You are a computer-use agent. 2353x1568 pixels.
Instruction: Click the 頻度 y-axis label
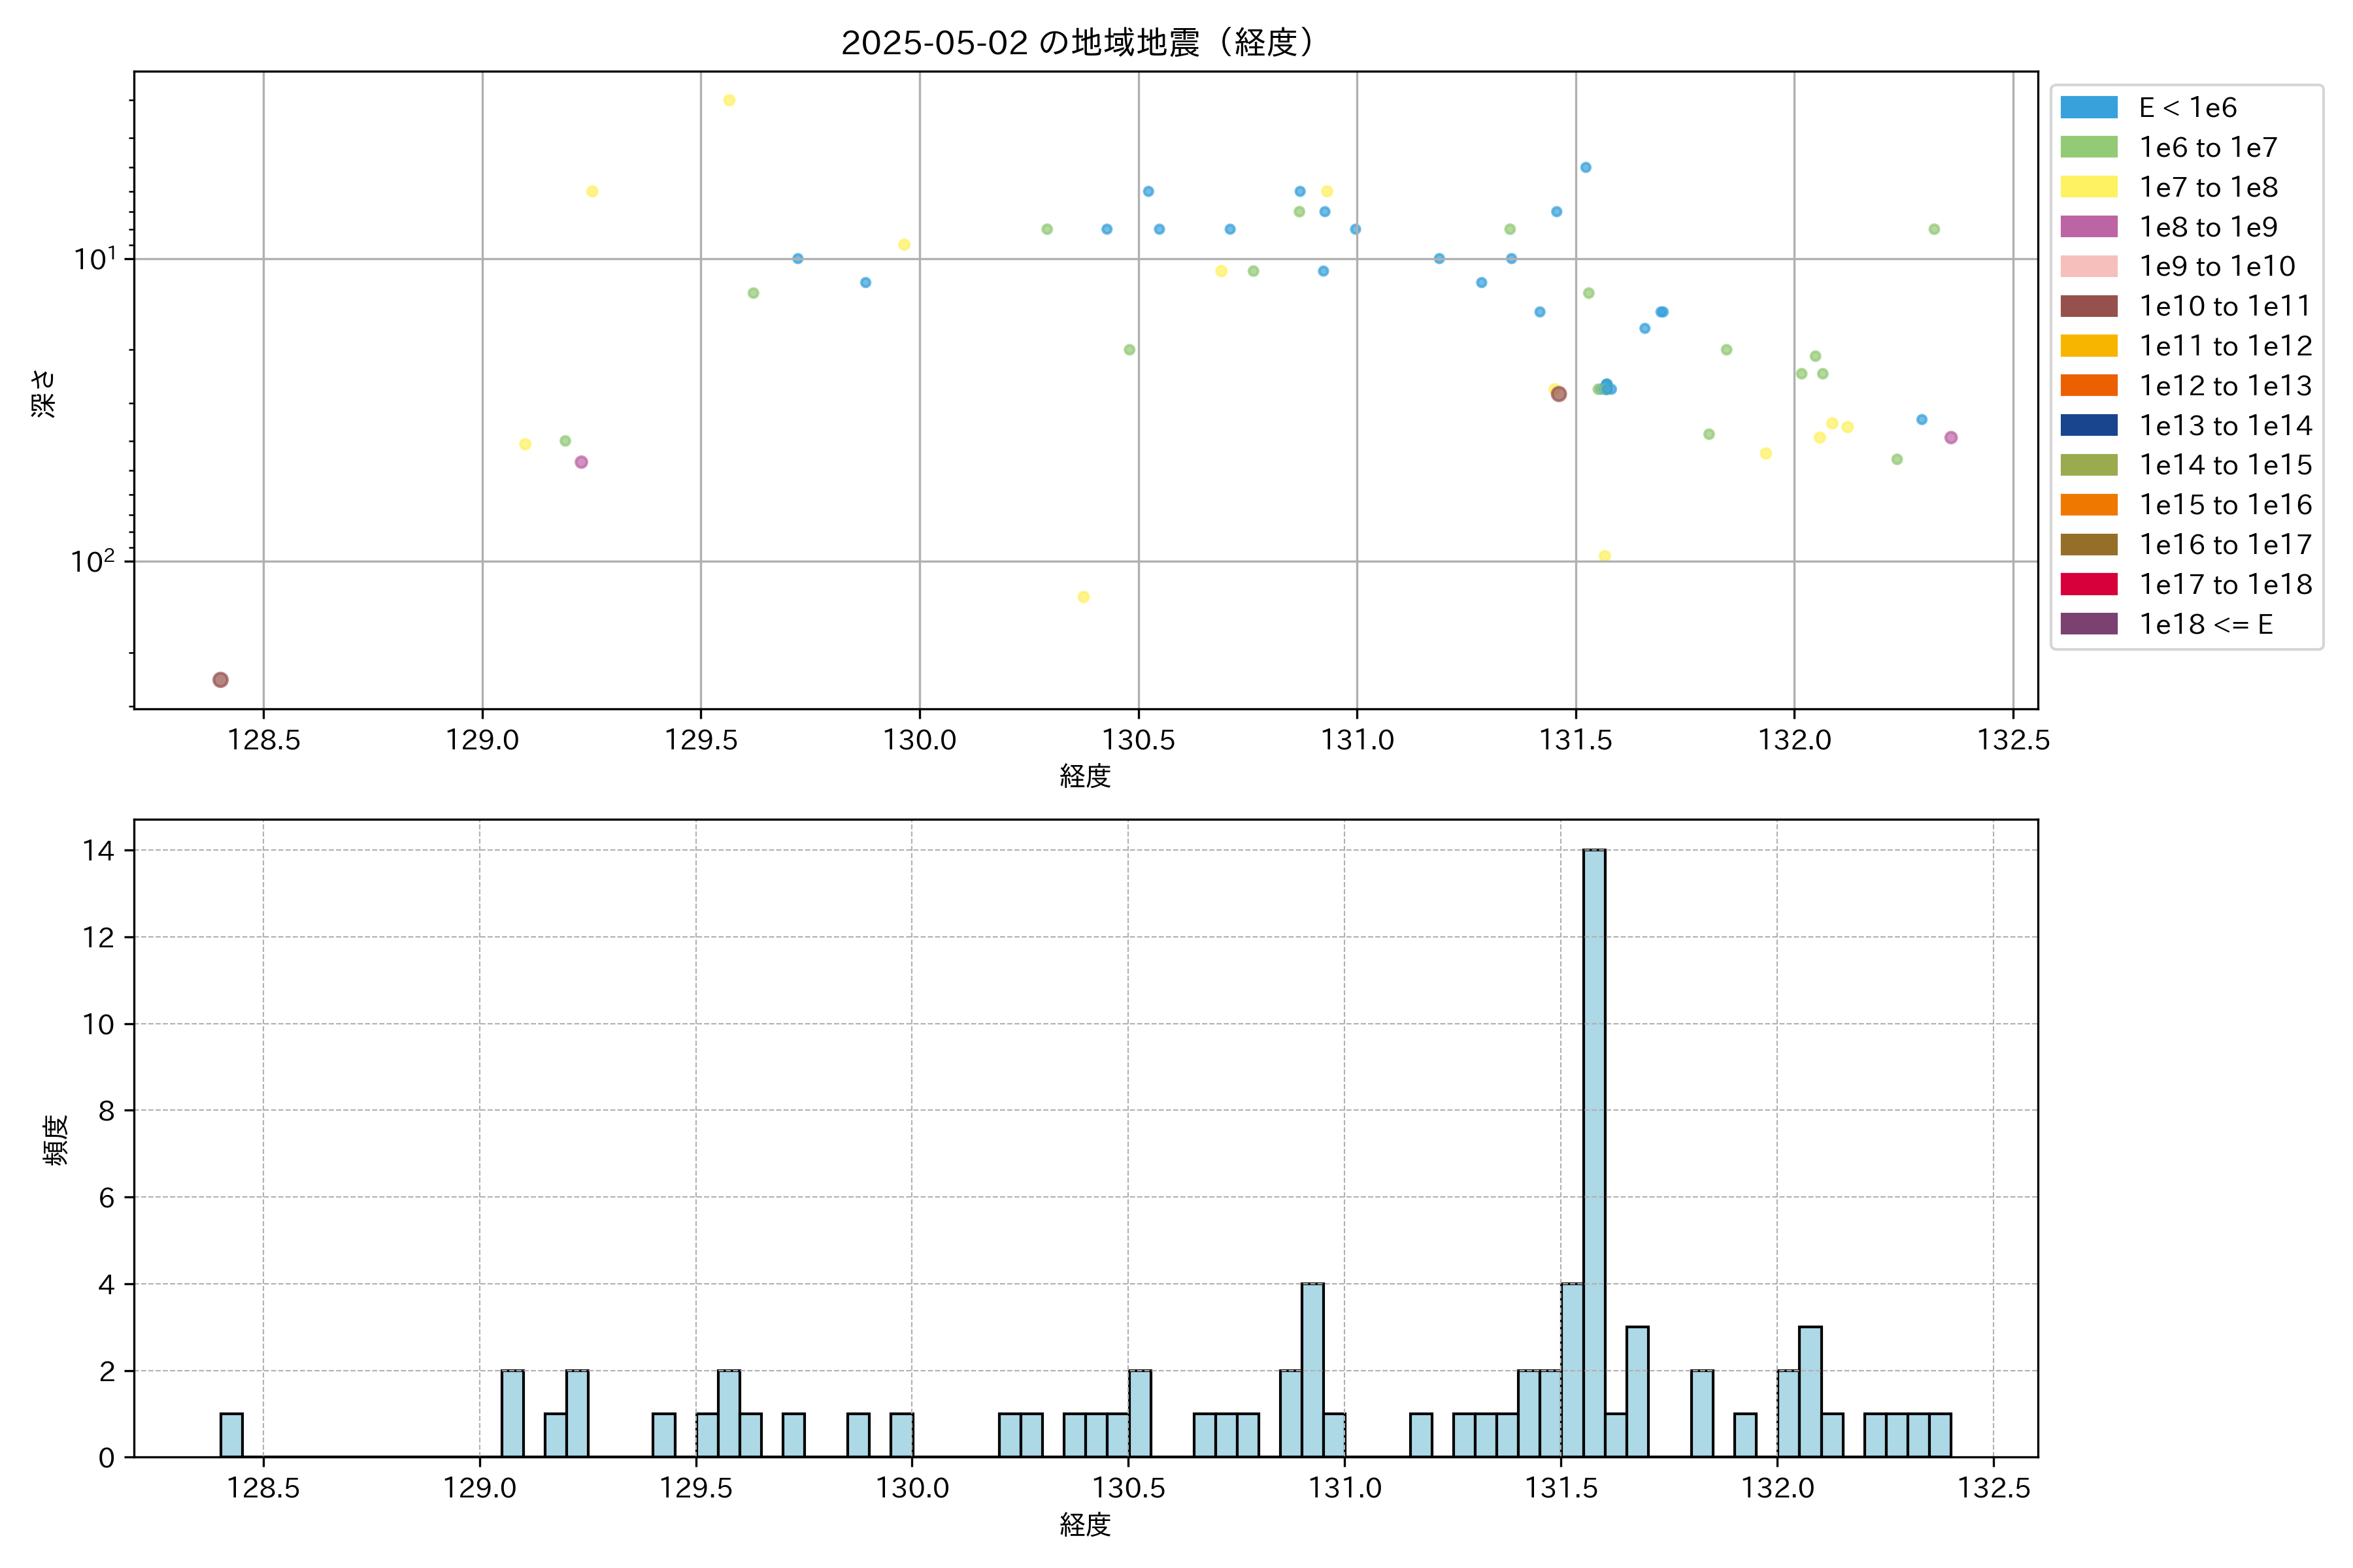point(56,1139)
